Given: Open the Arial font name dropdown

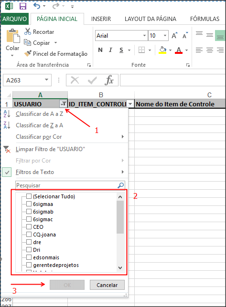Looking at the screenshot, I should 144,35.
